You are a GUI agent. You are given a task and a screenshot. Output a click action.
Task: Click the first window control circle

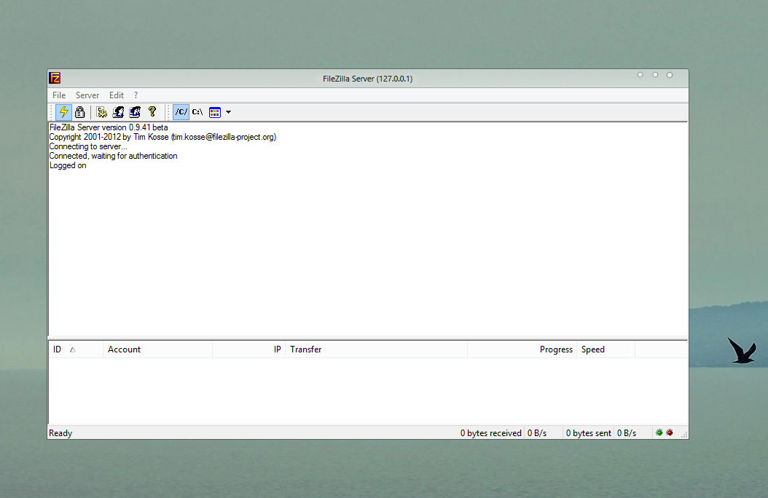click(640, 75)
